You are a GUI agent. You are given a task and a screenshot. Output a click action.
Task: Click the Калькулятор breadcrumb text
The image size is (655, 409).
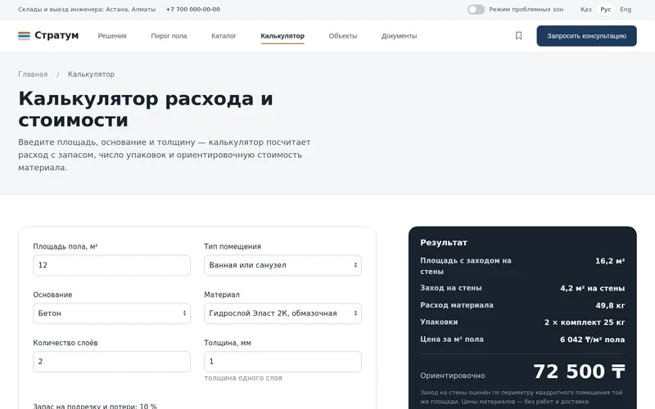[91, 74]
